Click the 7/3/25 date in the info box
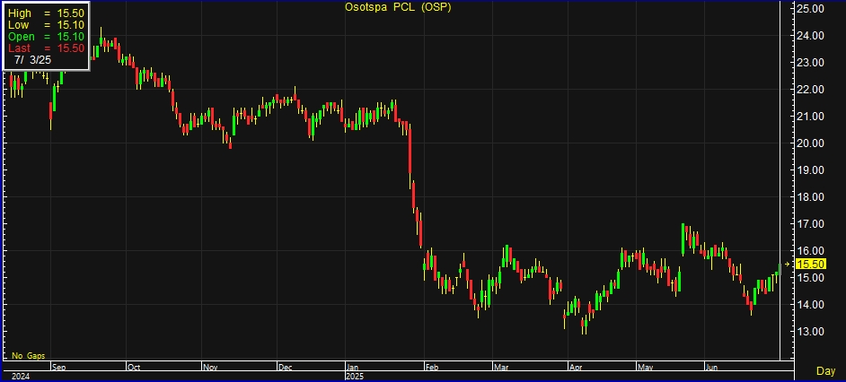The image size is (846, 382). click(32, 59)
